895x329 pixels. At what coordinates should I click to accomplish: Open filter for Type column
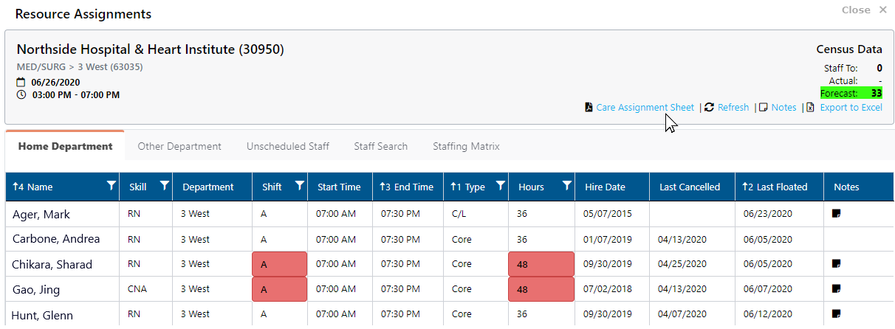coord(501,187)
